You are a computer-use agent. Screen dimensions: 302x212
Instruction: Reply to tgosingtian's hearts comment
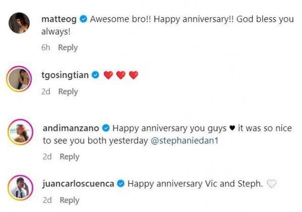click(68, 92)
